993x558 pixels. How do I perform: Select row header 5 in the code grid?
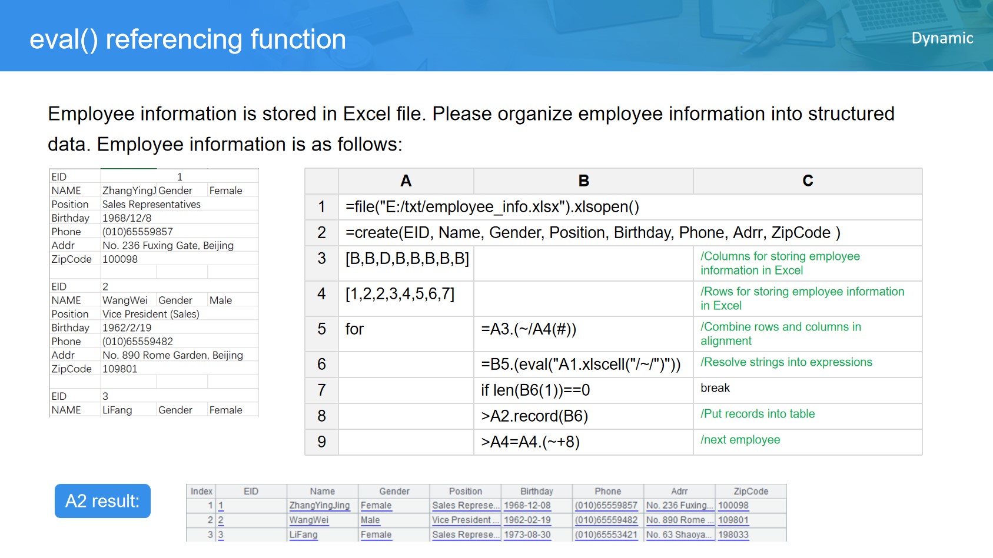click(321, 329)
